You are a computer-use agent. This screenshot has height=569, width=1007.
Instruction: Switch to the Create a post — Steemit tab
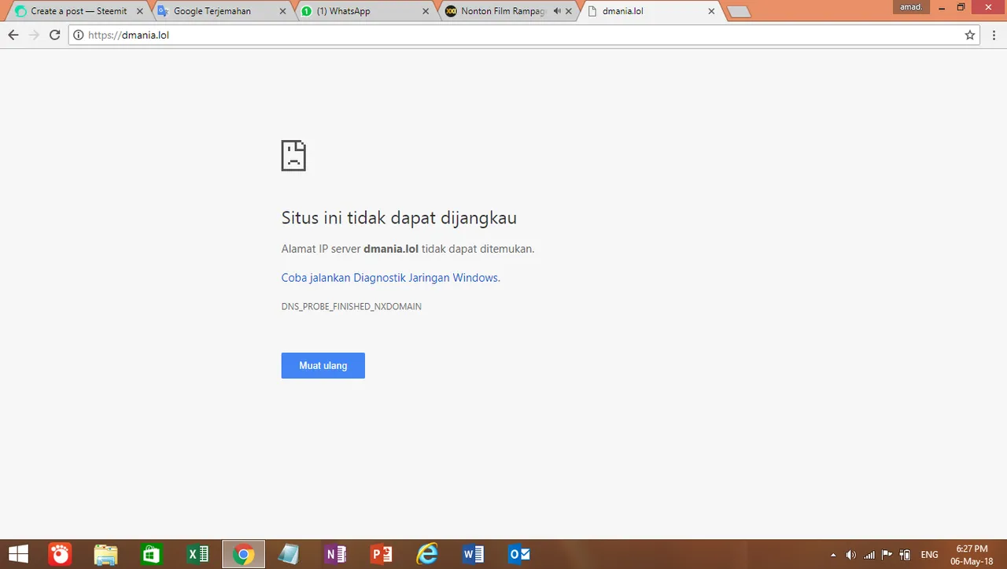(x=79, y=11)
